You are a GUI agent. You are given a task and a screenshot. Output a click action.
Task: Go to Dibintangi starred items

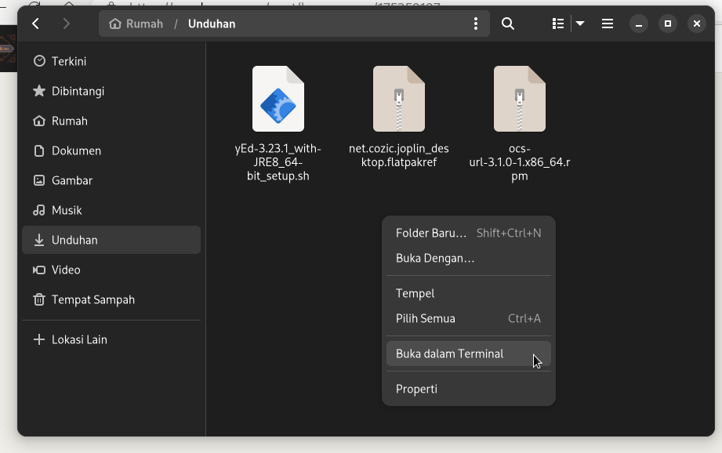click(x=78, y=91)
